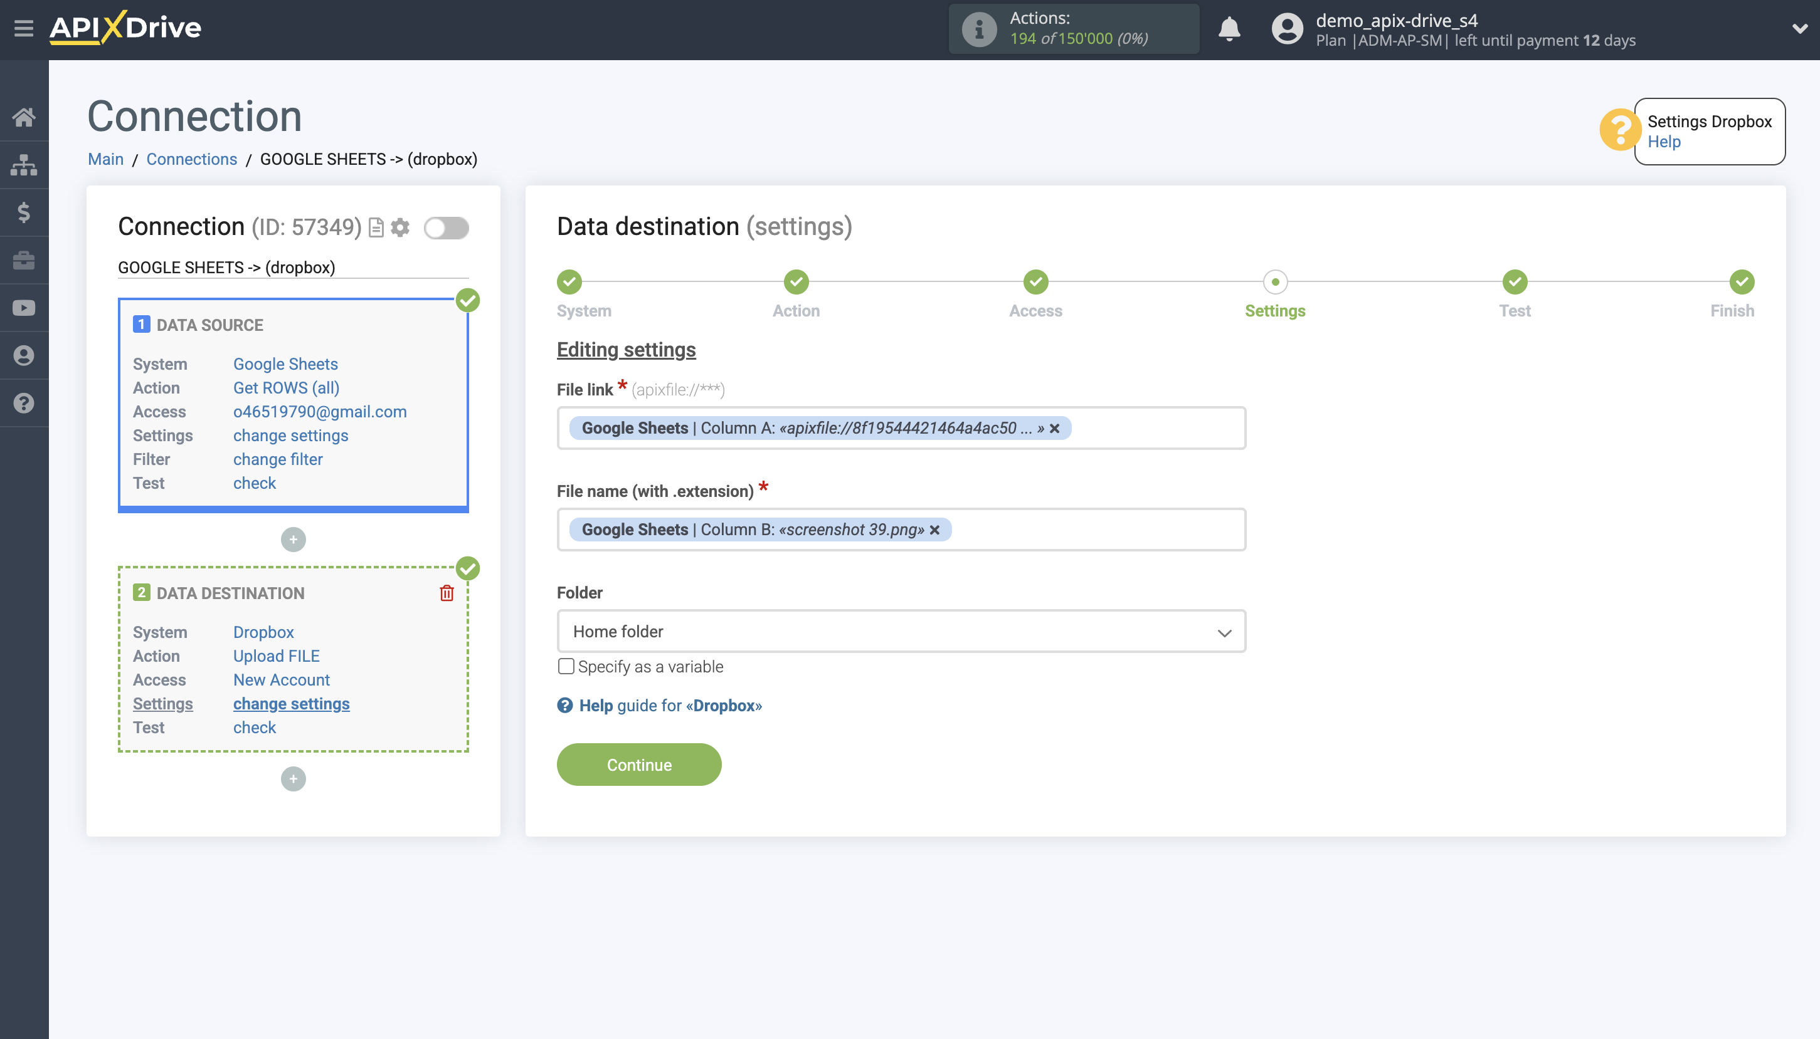
Task: Enable the connection toggle switch
Action: click(447, 227)
